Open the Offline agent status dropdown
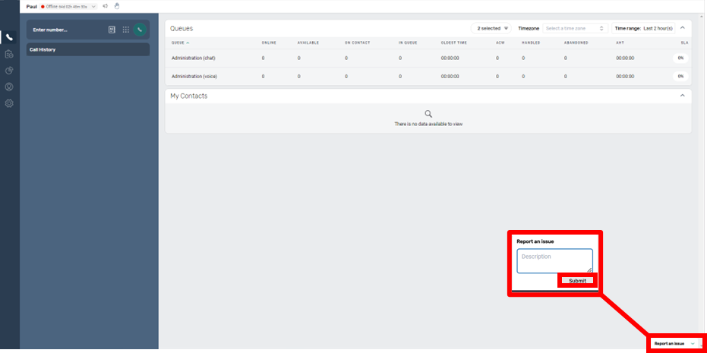This screenshot has width=707, height=353. (68, 6)
